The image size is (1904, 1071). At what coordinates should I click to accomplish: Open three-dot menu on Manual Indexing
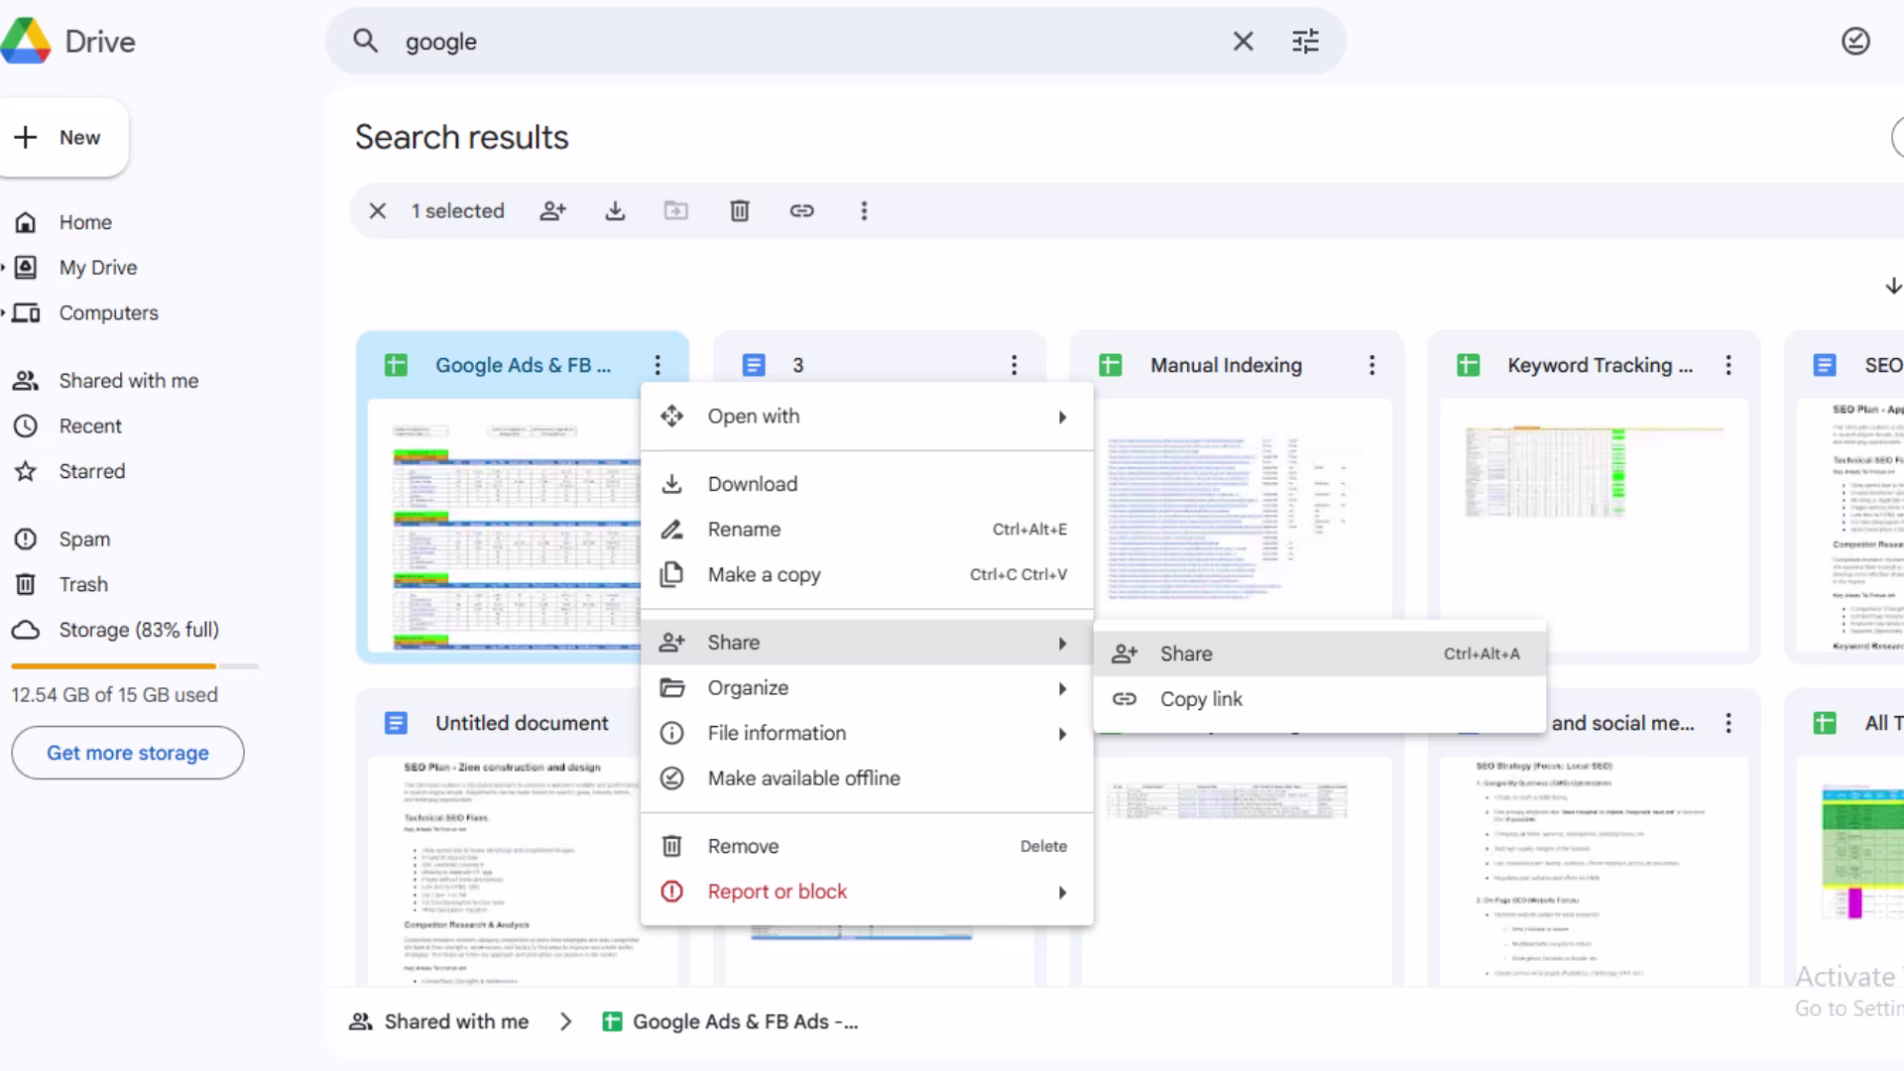click(1371, 365)
